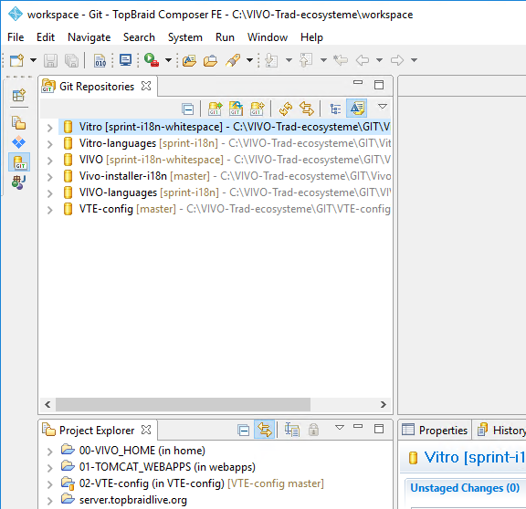Open Git Repositories view menu dropdown
This screenshot has height=509, width=526.
383,107
